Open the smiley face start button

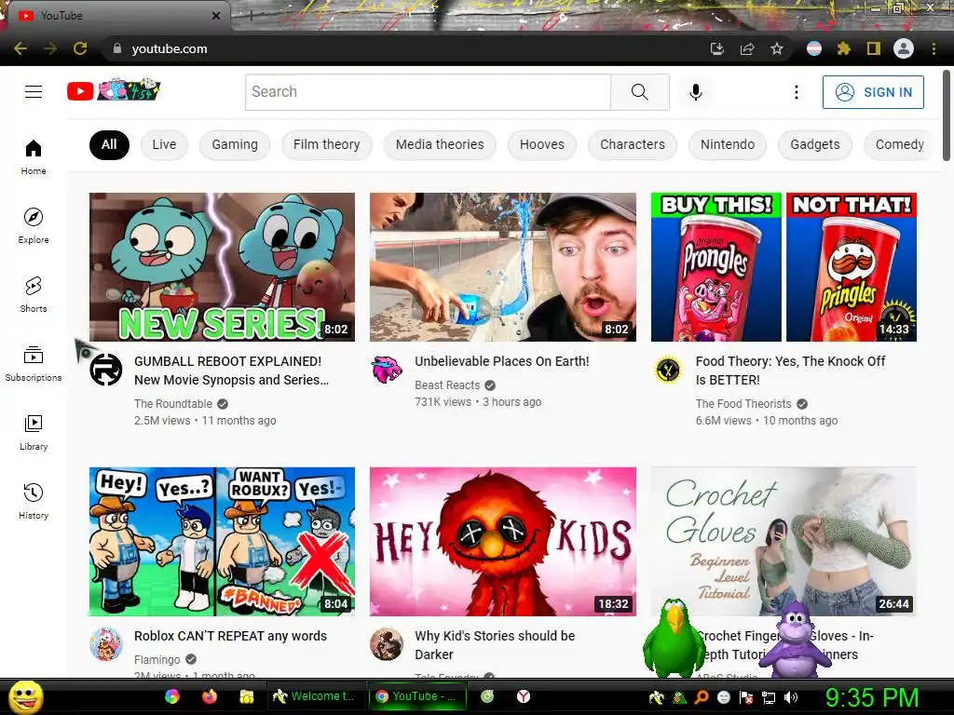point(26,696)
